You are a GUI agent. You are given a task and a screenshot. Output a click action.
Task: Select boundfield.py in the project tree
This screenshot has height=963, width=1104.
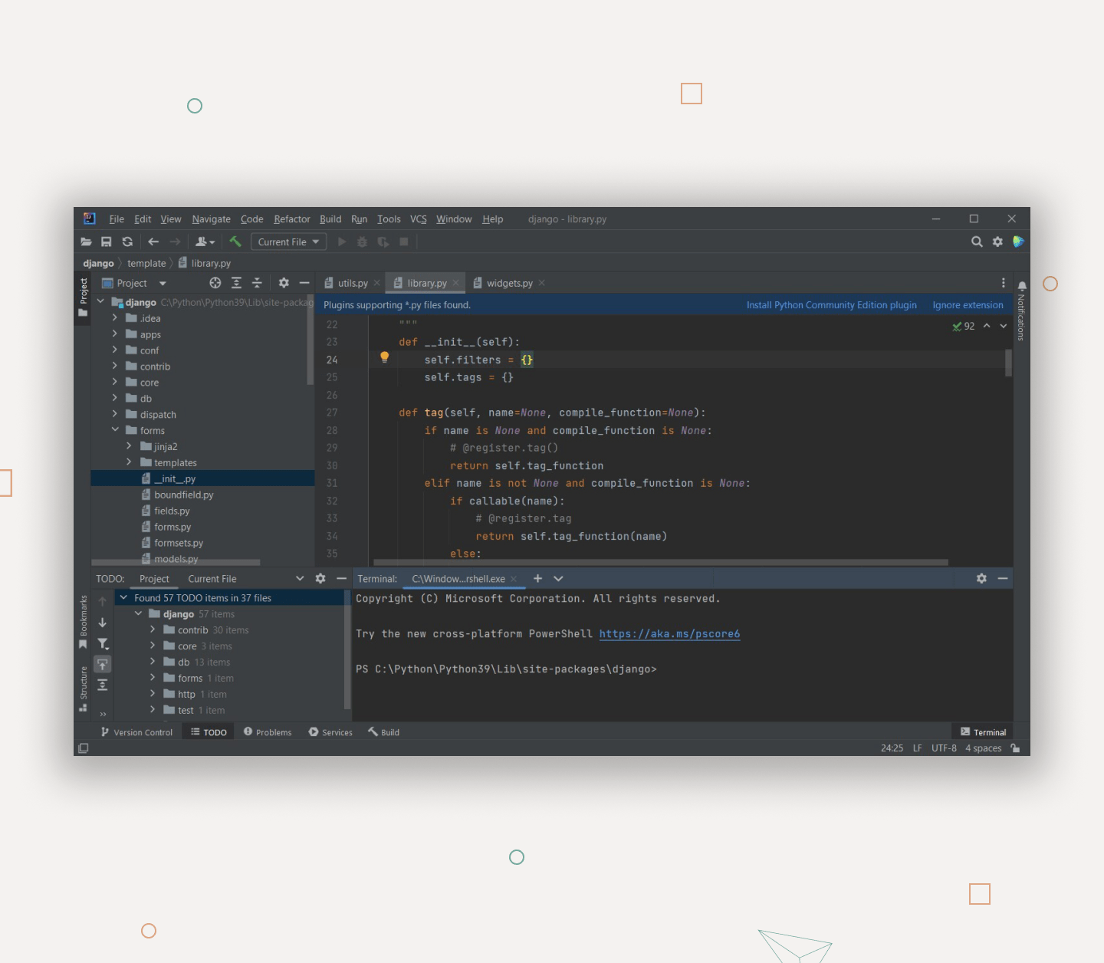(183, 495)
